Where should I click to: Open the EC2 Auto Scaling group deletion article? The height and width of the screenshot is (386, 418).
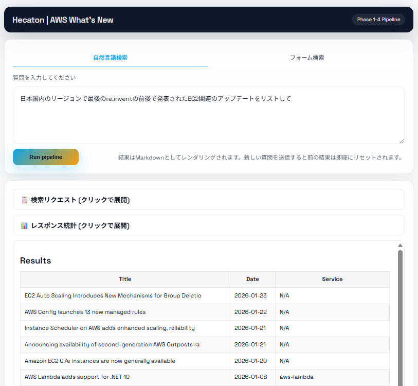[x=113, y=295]
